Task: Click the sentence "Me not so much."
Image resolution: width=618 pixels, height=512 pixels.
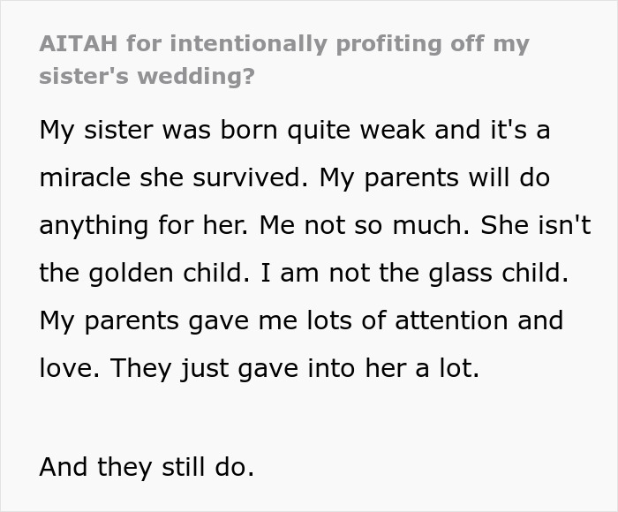Action: (366, 226)
